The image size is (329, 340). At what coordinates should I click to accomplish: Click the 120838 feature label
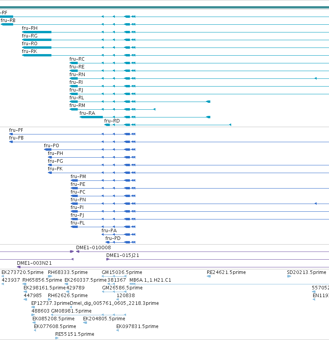point(126,296)
